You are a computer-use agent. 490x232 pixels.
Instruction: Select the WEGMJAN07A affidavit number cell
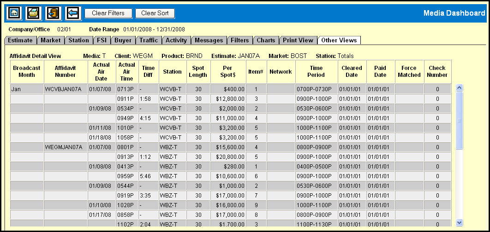63,147
